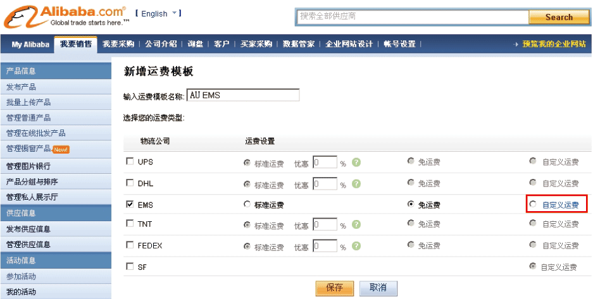
Task: Select 自定义运费 radio in FEDEX row
Action: pyautogui.click(x=533, y=245)
